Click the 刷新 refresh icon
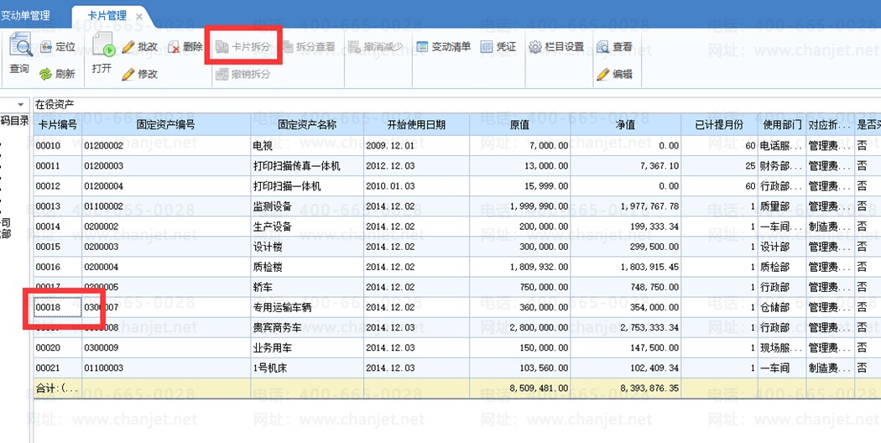The width and height of the screenshot is (881, 443). tap(45, 74)
